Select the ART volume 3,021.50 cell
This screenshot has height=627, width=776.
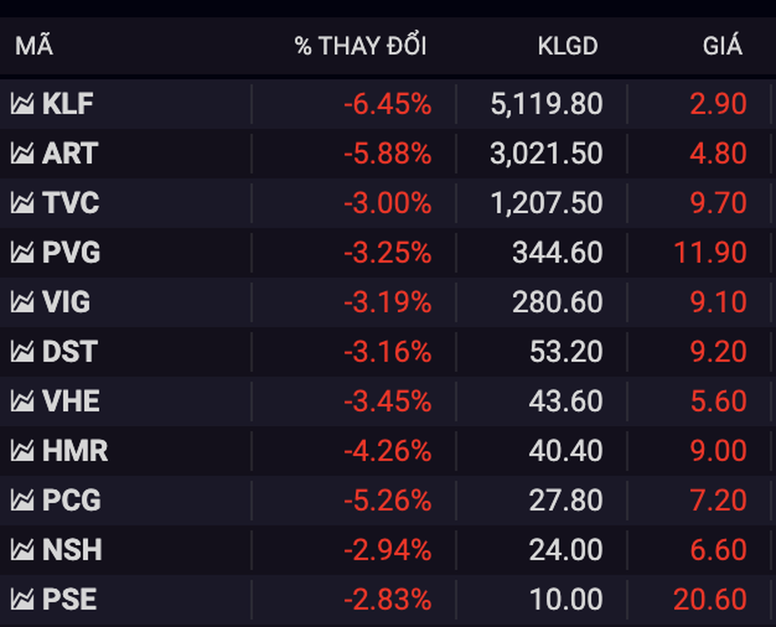(546, 153)
